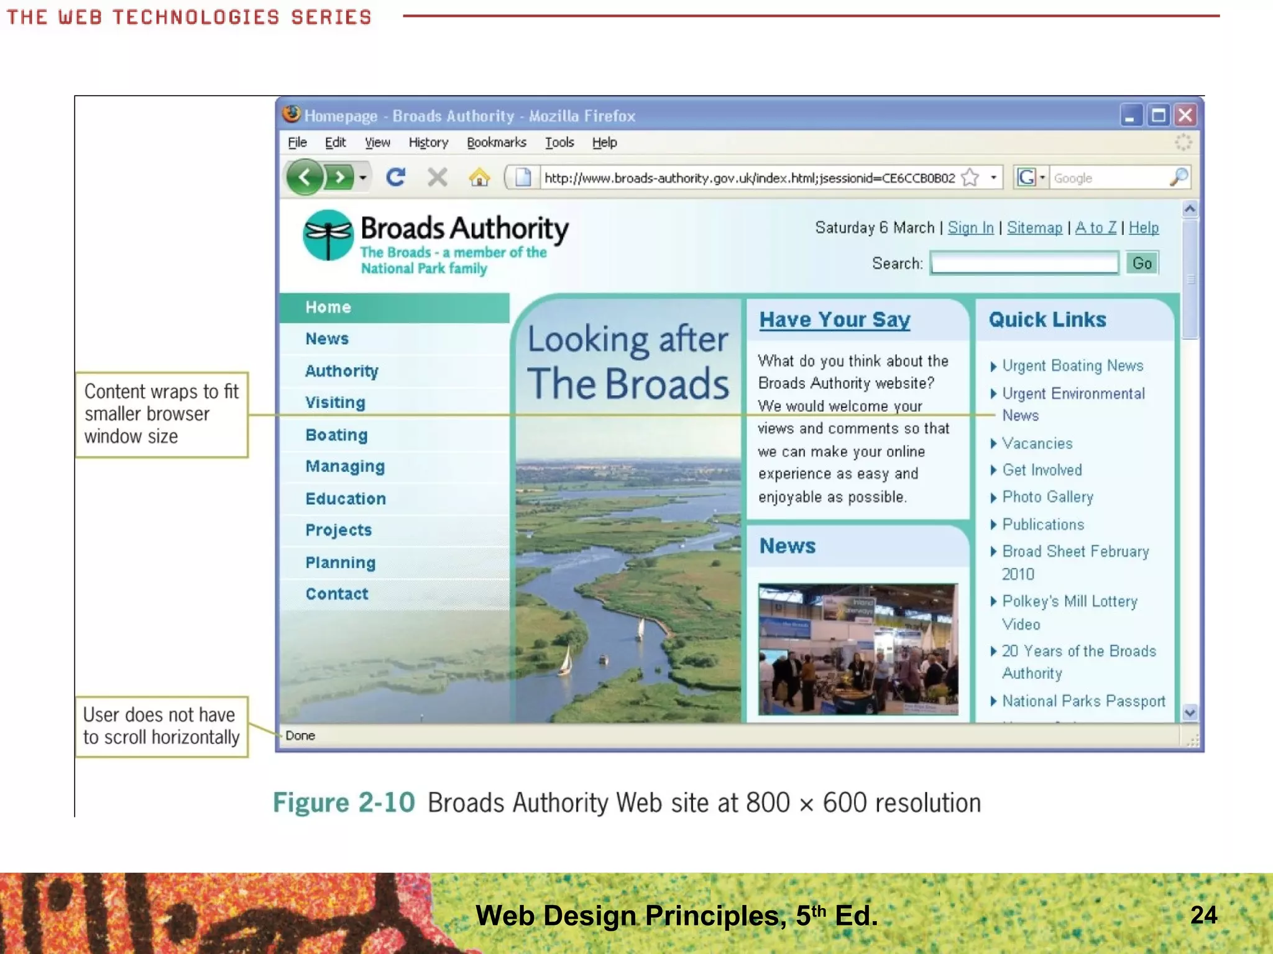Click the vertical scrollbar down arrow

click(x=1190, y=713)
